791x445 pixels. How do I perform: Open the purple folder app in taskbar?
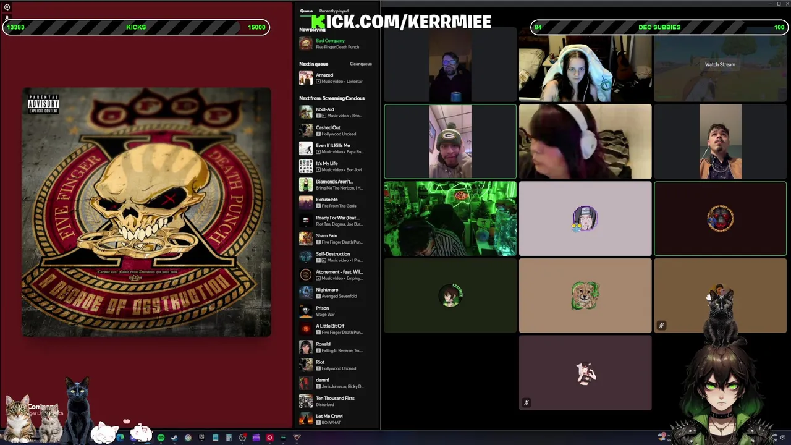[x=256, y=438]
